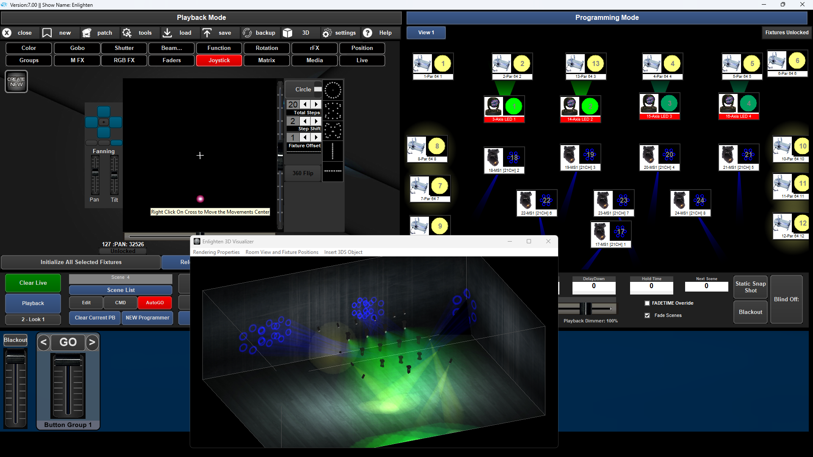The height and width of the screenshot is (457, 813).
Task: Increase Total Steps with right arrow
Action: [316, 105]
